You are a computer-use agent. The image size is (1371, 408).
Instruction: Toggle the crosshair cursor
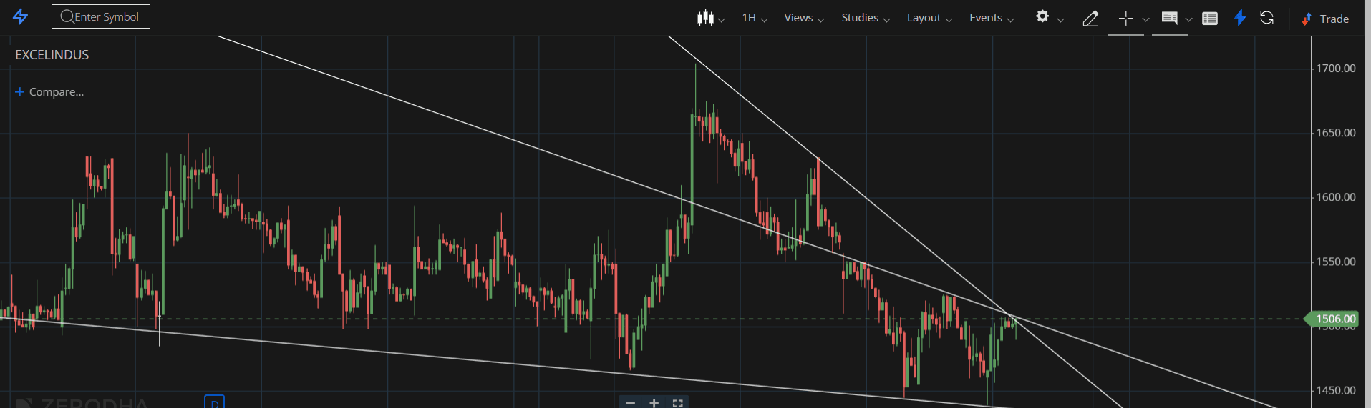[x=1125, y=19]
